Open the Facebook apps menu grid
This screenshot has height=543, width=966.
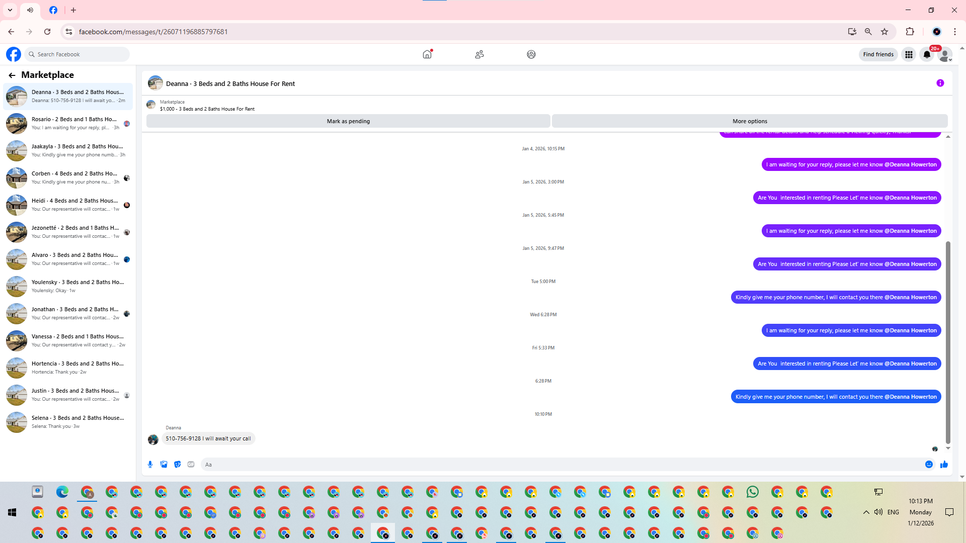(909, 54)
